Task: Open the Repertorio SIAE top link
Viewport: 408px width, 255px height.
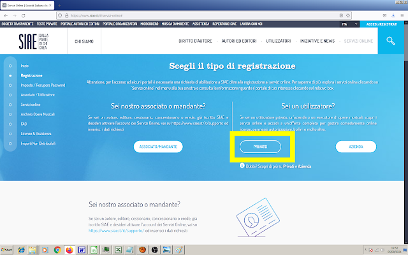Action: (224, 24)
